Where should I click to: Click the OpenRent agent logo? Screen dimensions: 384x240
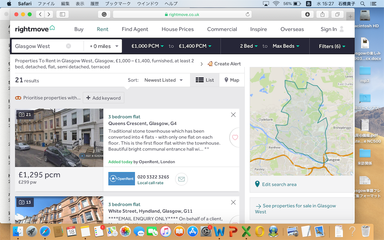tap(122, 178)
